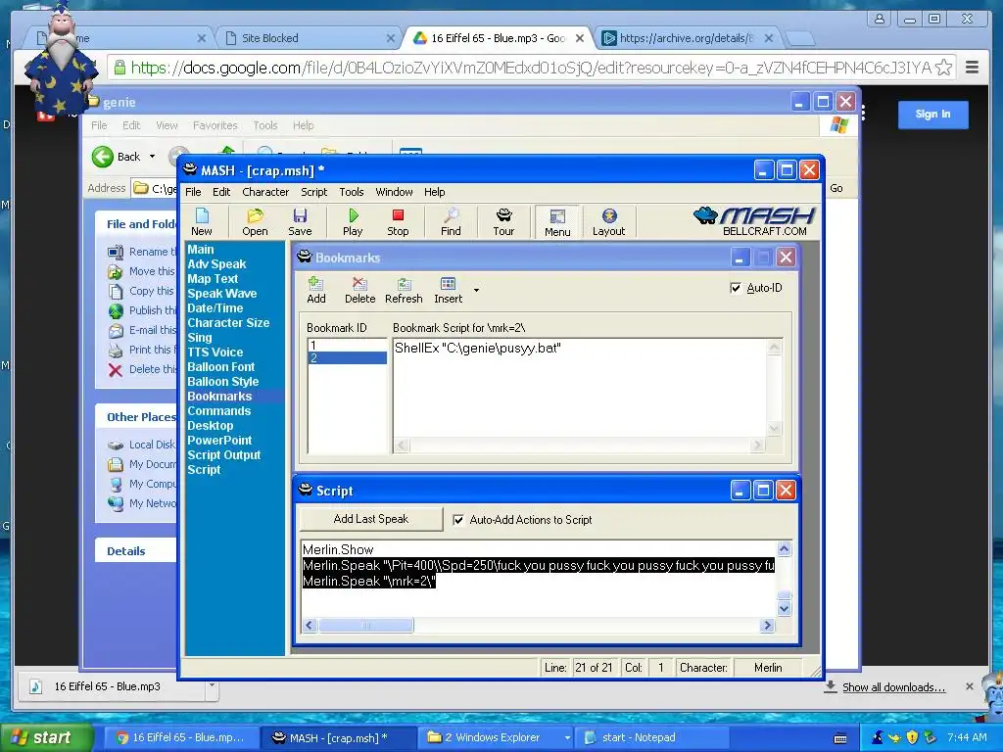Open Desktop in the side menu

tap(210, 426)
